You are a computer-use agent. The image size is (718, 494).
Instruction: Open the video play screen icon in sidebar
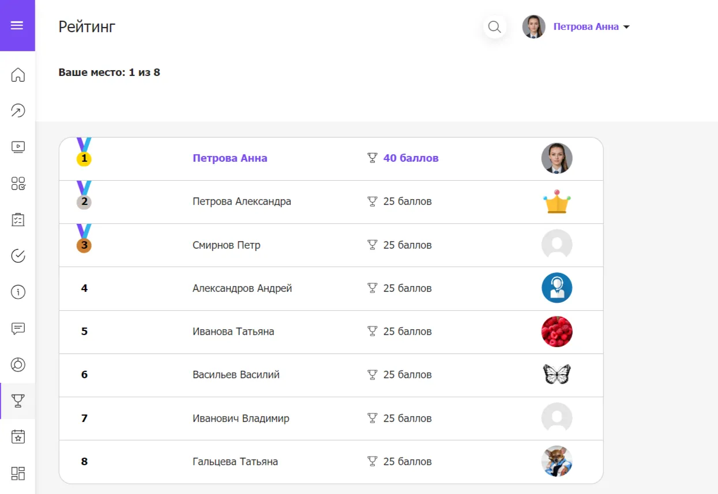coord(18,147)
